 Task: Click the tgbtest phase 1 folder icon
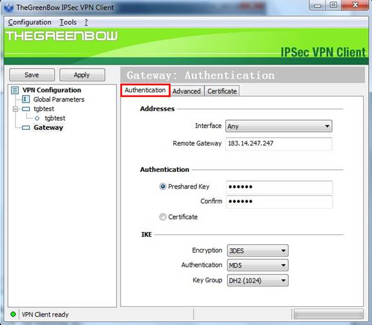point(26,109)
